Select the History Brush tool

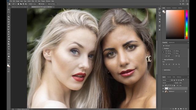(9, 34)
